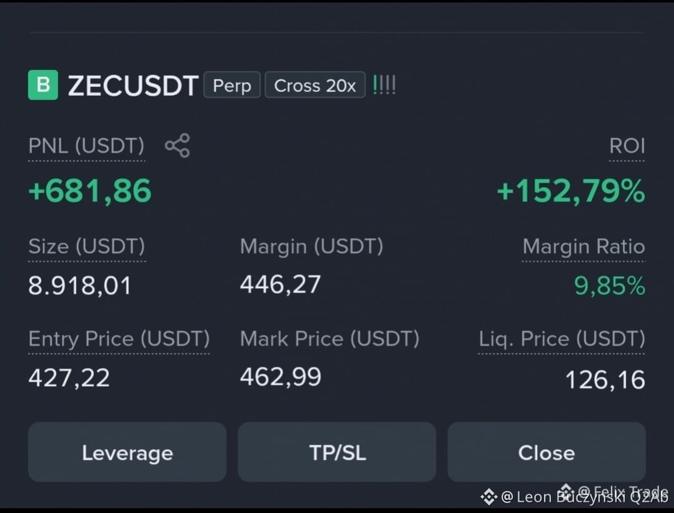Image resolution: width=674 pixels, height=513 pixels.
Task: Click the 462,99 mark price value
Action: coord(280,377)
